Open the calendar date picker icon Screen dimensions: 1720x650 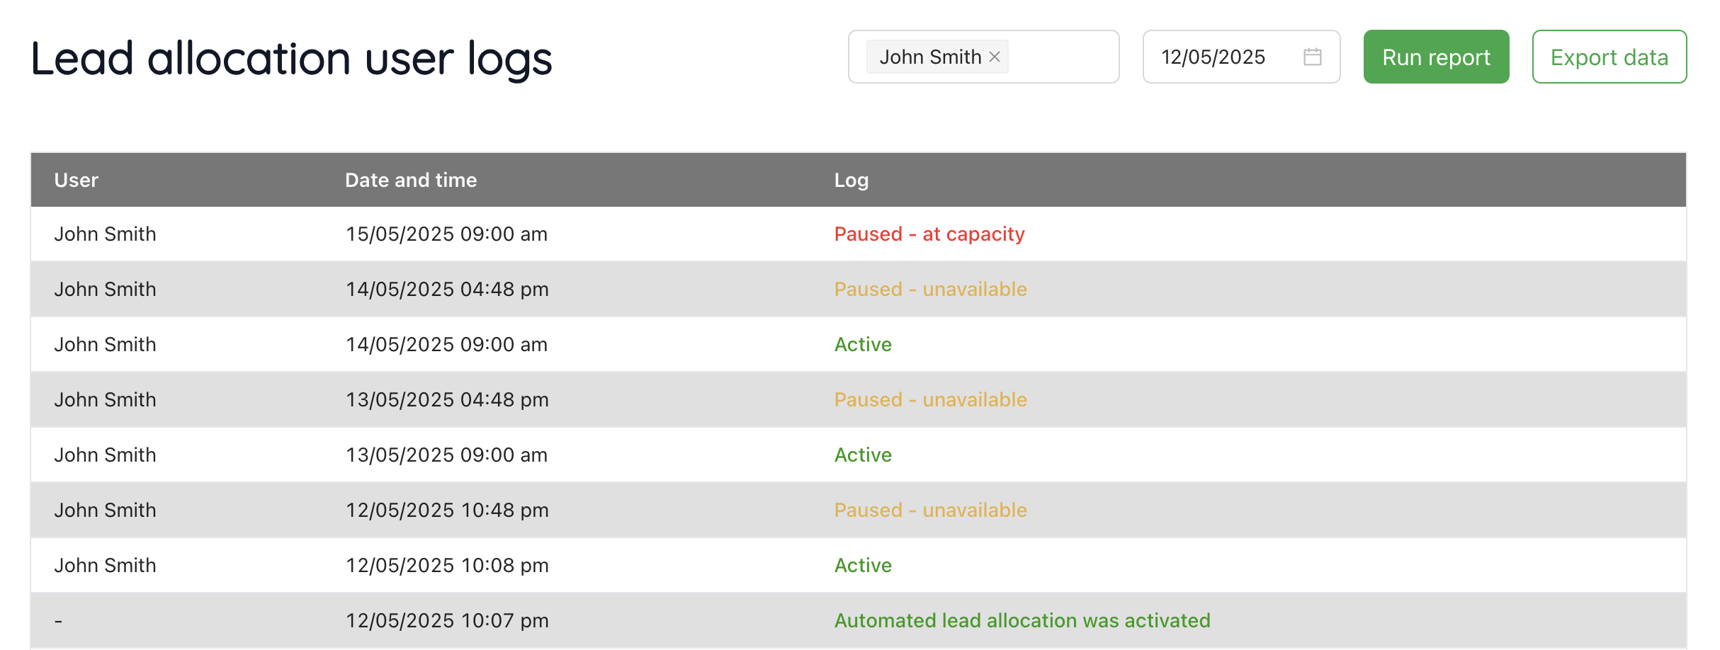click(1312, 57)
